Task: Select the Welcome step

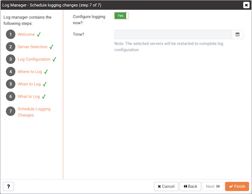Action: [26, 34]
